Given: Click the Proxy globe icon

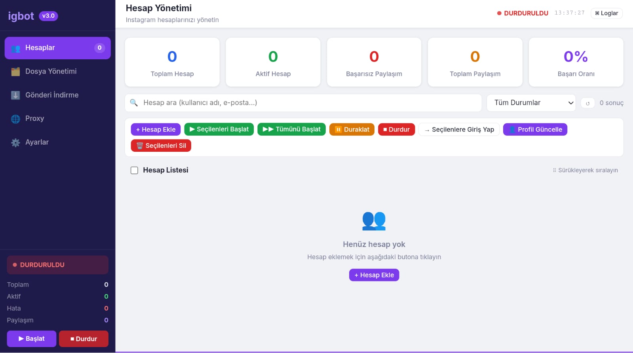Looking at the screenshot, I should click(15, 119).
